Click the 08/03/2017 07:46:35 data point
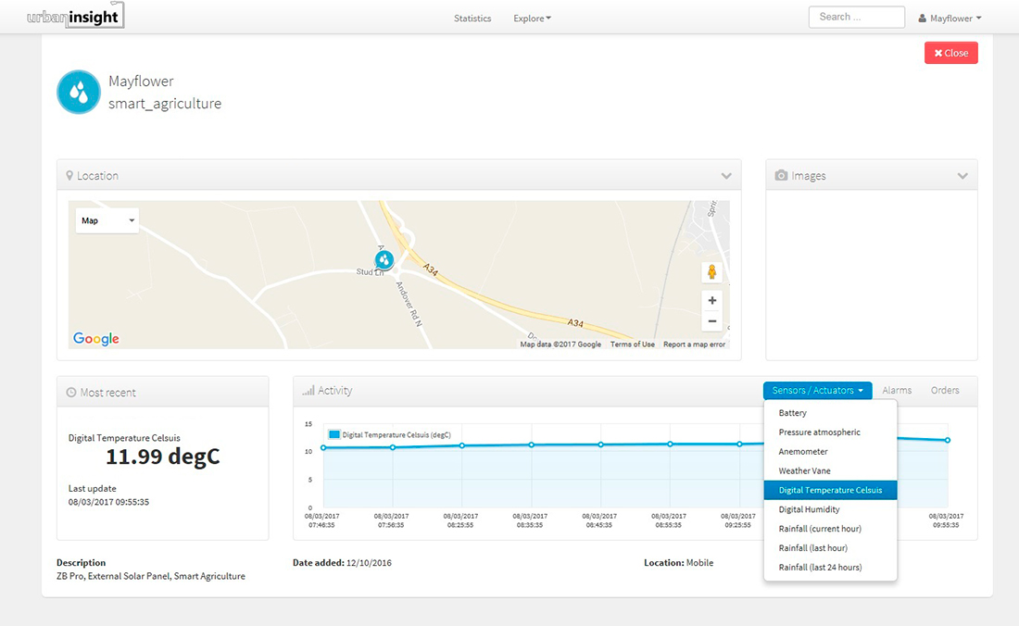Viewport: 1019px width, 626px height. pos(323,447)
